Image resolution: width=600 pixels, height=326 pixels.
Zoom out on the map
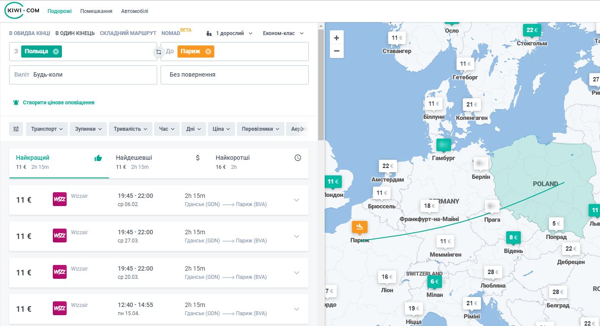tap(337, 51)
